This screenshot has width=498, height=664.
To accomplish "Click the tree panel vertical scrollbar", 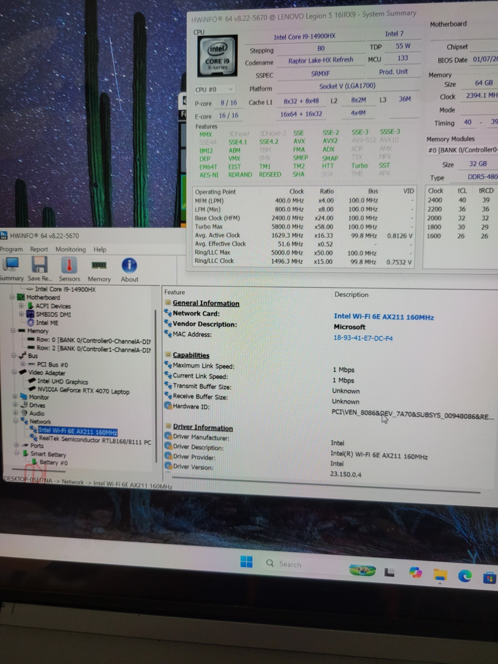I will tap(156, 386).
